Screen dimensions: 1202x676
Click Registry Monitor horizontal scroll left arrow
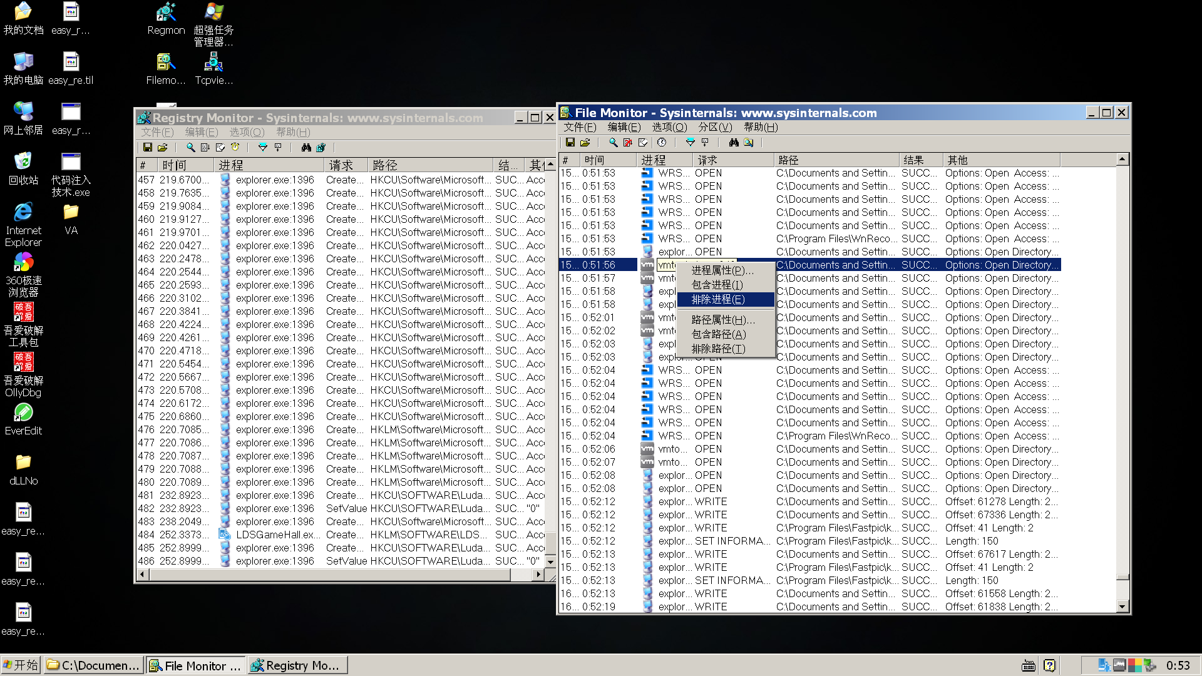142,574
